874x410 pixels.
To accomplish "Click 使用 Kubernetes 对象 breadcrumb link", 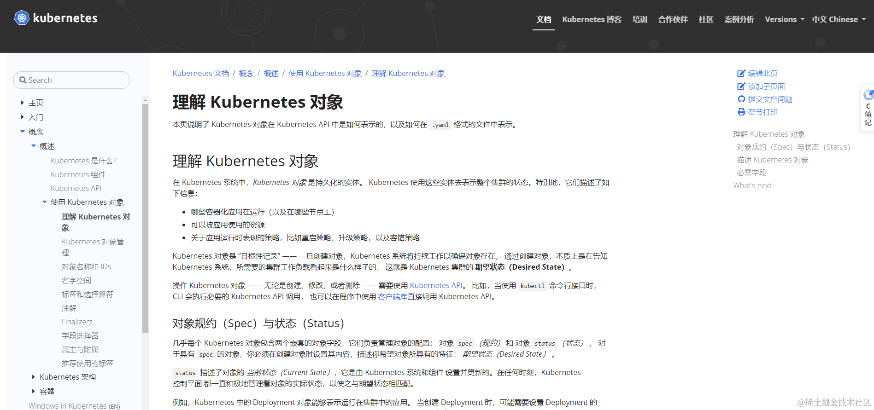I will 325,73.
